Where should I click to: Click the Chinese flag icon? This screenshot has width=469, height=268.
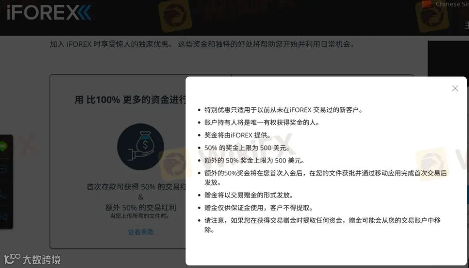(427, 3)
